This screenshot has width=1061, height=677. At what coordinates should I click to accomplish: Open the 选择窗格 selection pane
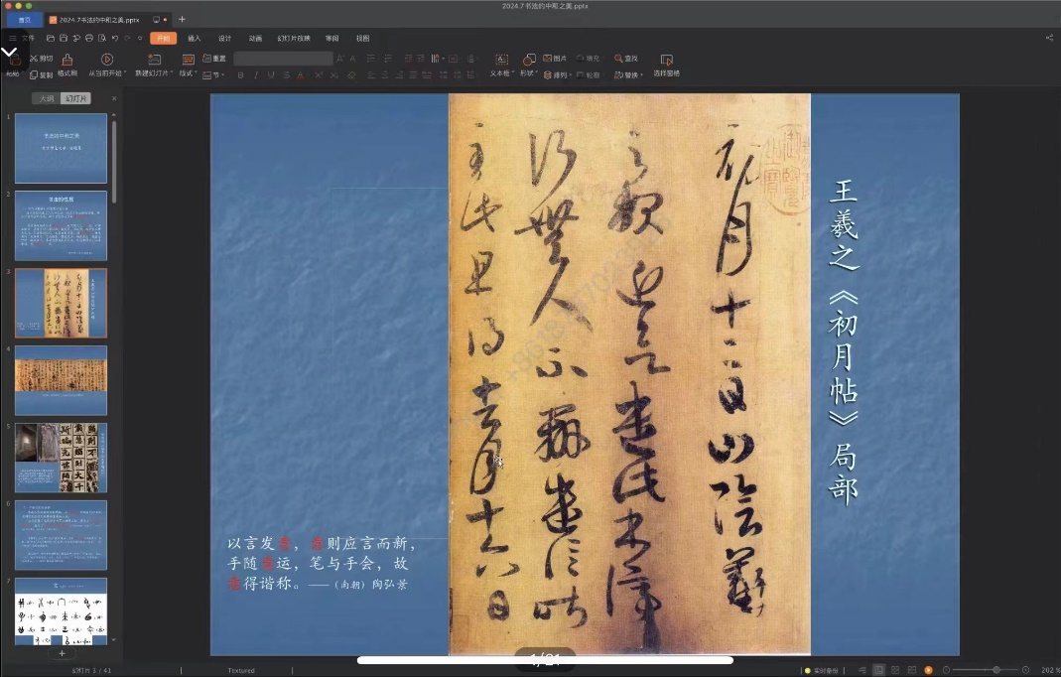tap(666, 61)
